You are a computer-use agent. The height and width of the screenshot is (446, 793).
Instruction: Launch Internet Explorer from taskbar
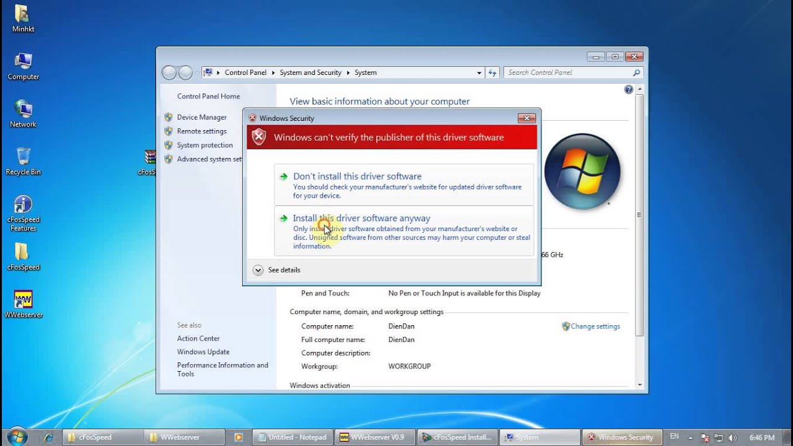point(48,437)
